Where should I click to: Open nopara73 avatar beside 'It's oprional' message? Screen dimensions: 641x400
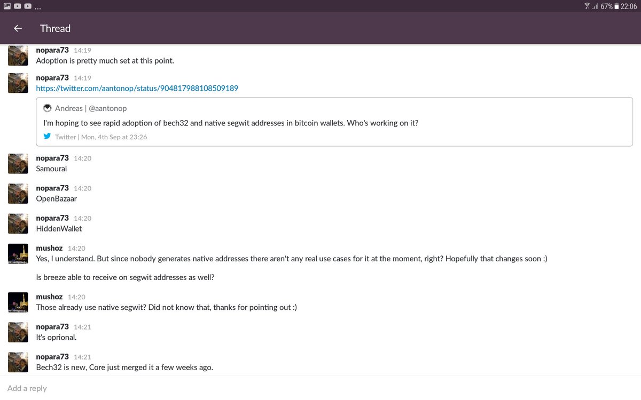pos(18,332)
